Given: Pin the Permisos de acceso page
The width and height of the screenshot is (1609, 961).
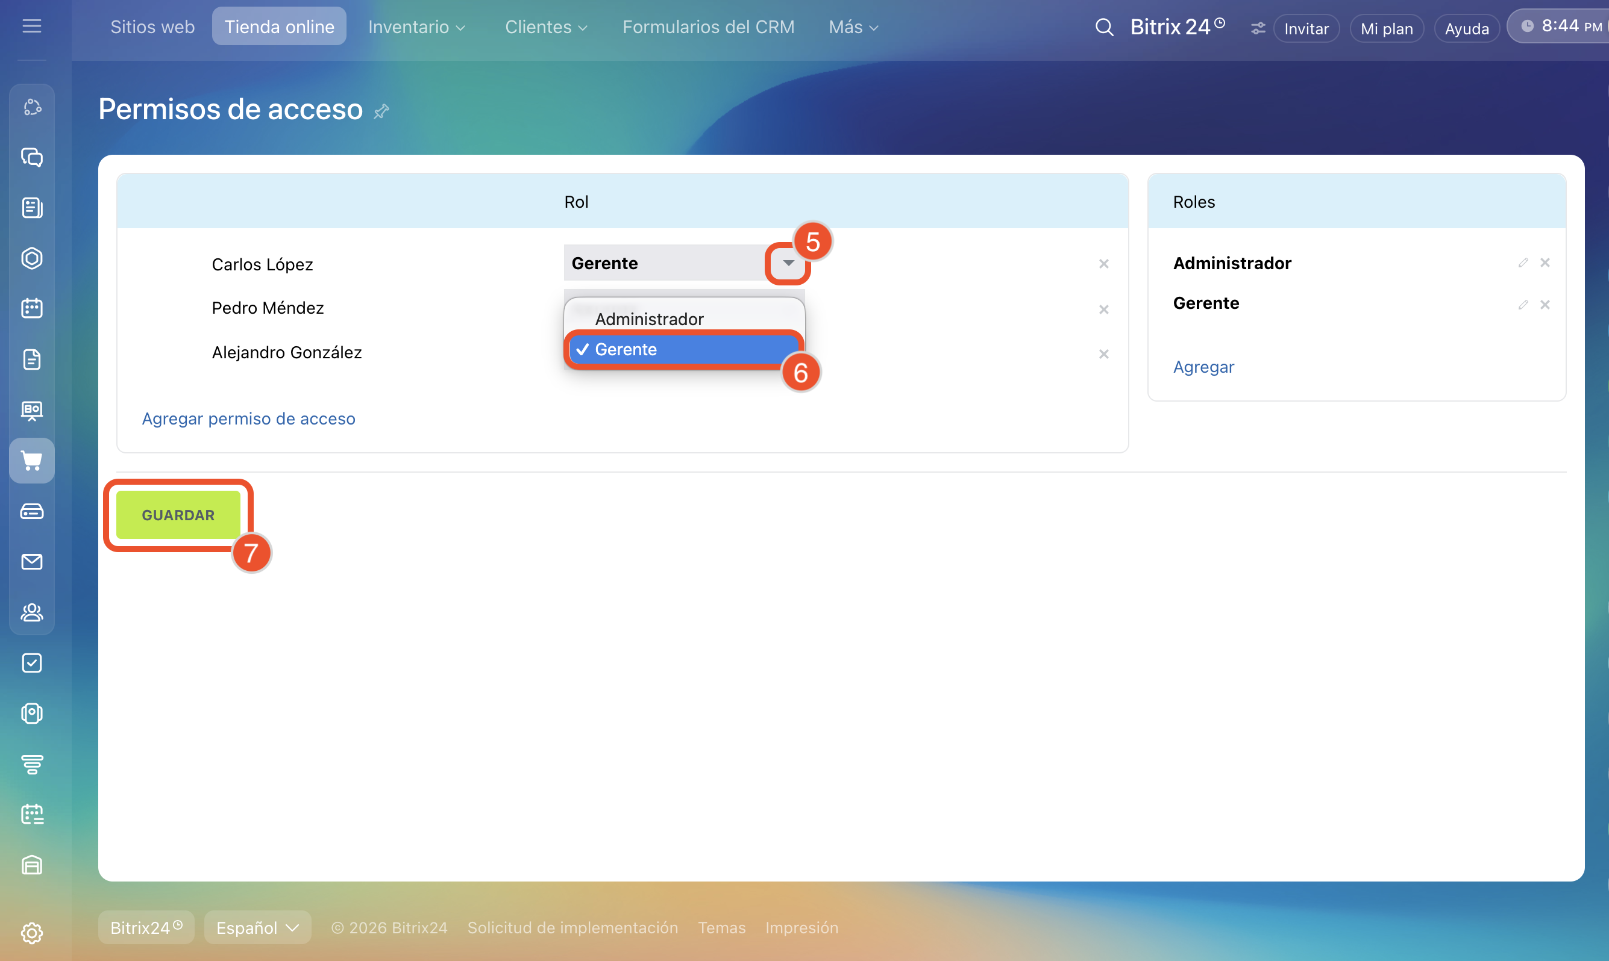Looking at the screenshot, I should (381, 111).
